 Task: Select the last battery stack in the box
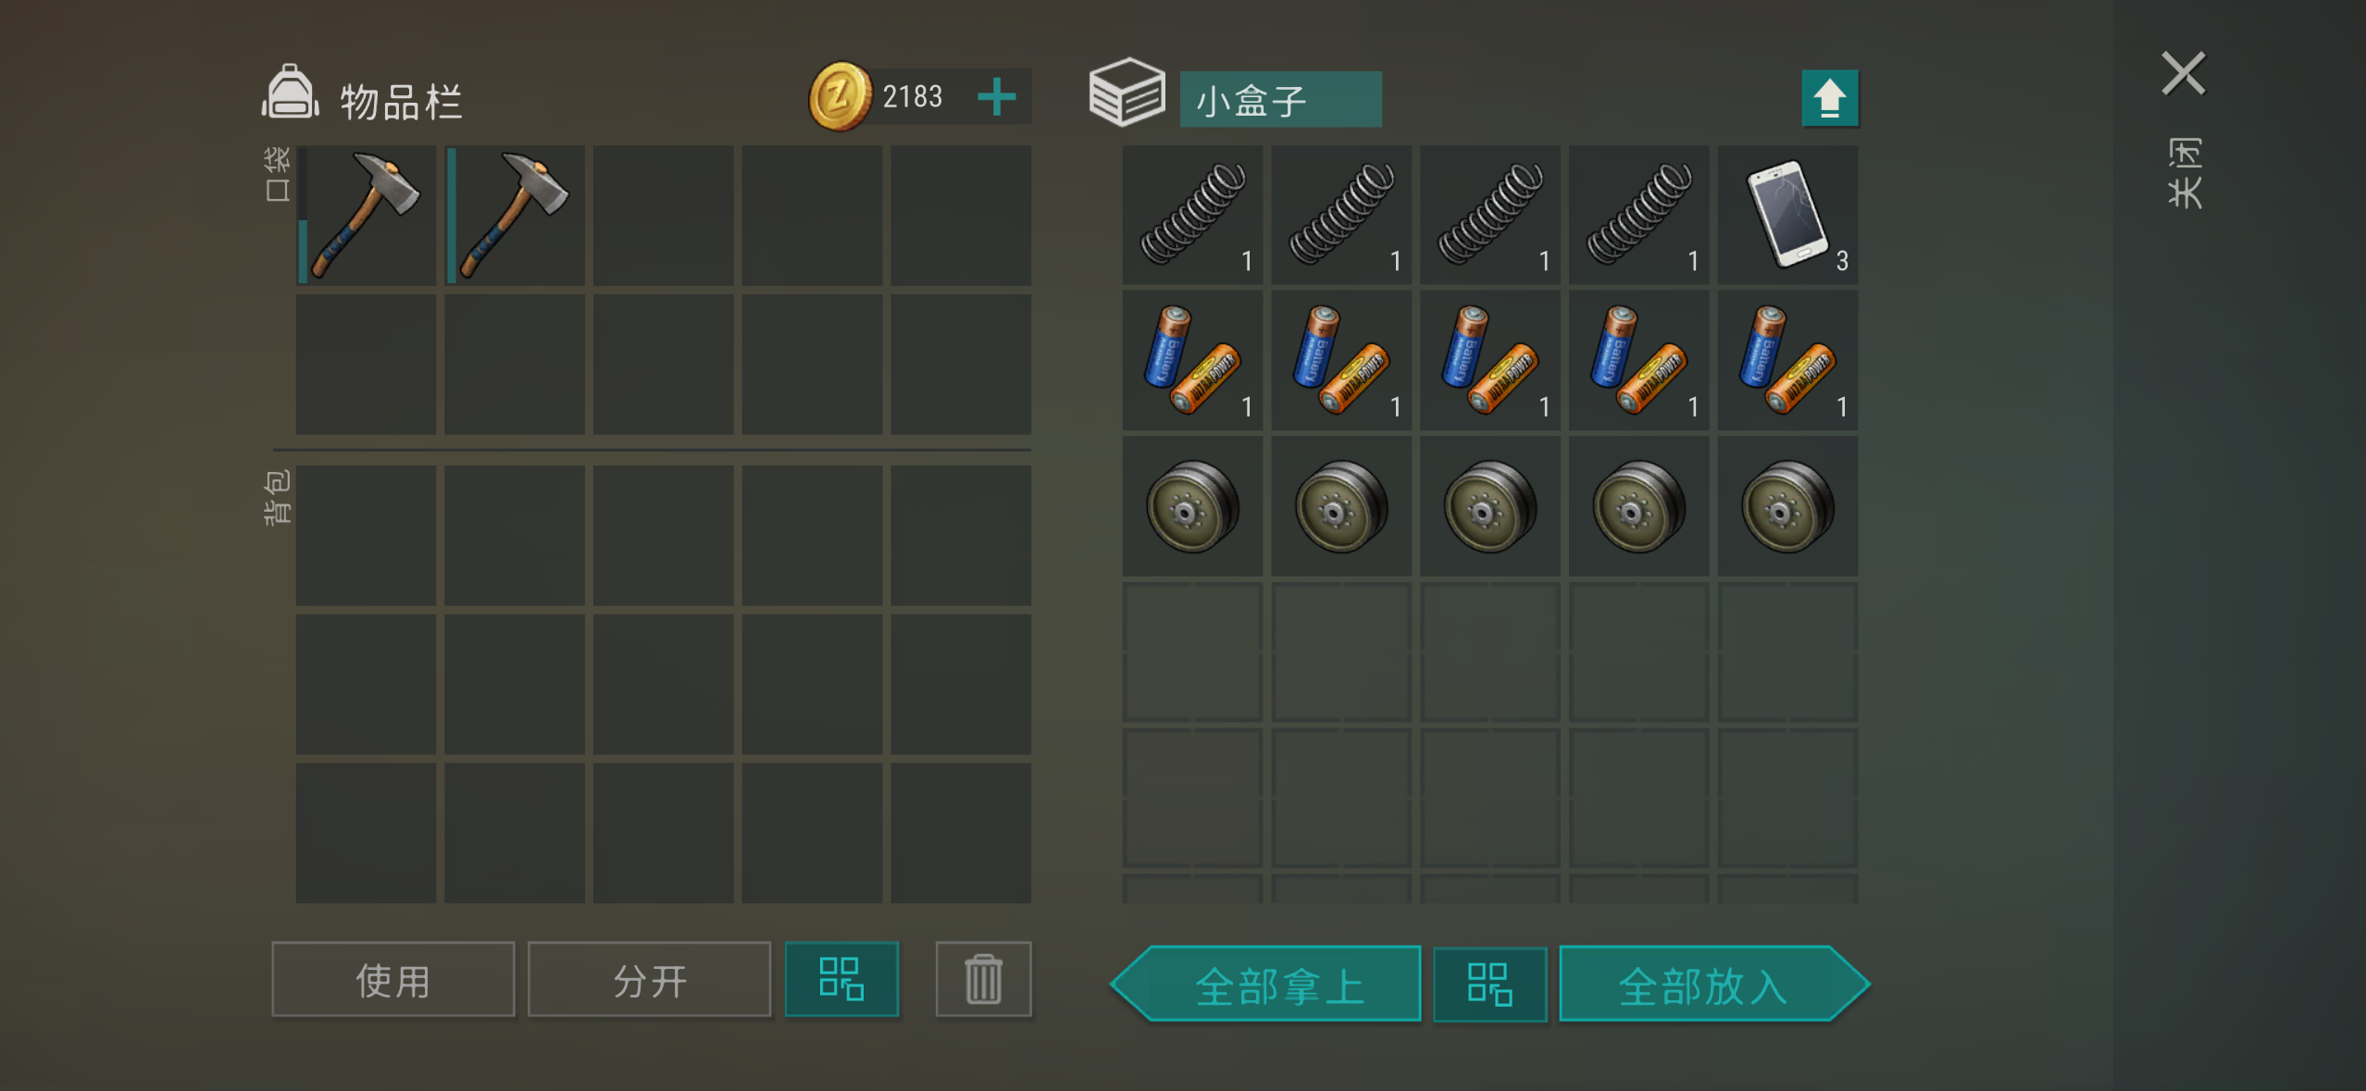tap(1787, 361)
